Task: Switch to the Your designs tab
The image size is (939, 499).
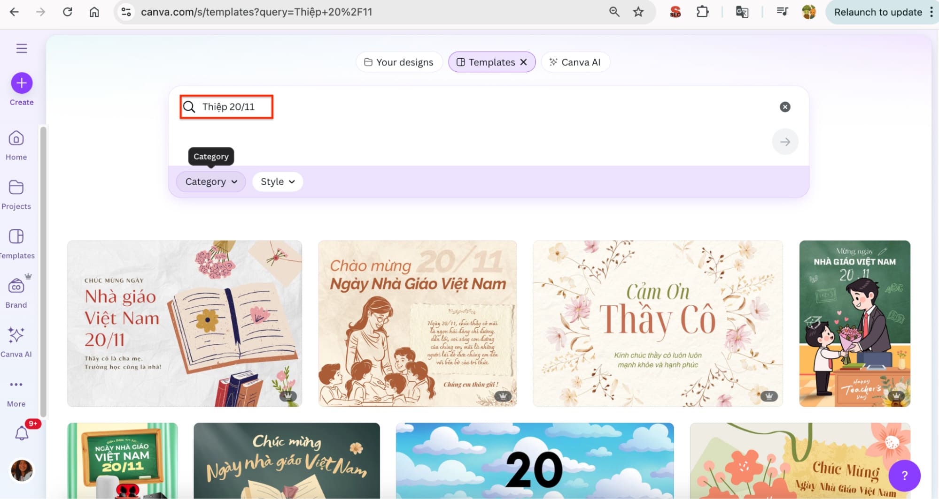Action: (399, 62)
